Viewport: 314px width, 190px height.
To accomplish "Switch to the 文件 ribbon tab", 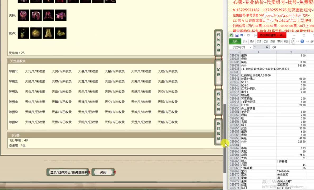I will tap(235, 41).
